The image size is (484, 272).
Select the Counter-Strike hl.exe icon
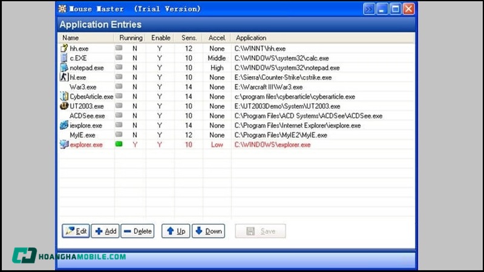coord(64,77)
